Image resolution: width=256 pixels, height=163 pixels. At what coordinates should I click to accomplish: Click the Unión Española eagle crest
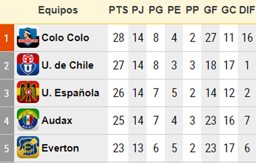(x=28, y=92)
